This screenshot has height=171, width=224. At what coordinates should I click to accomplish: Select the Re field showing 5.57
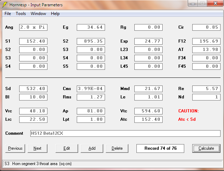tap(206, 89)
